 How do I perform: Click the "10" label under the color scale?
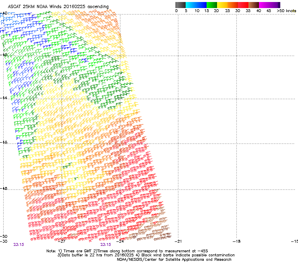click(x=197, y=10)
